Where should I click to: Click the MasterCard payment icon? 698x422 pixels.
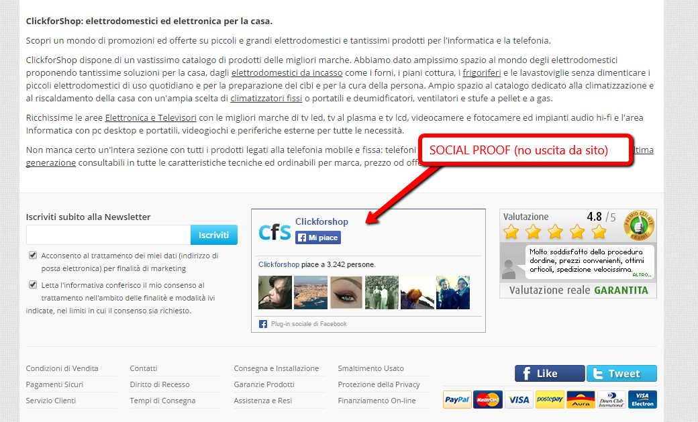(488, 399)
